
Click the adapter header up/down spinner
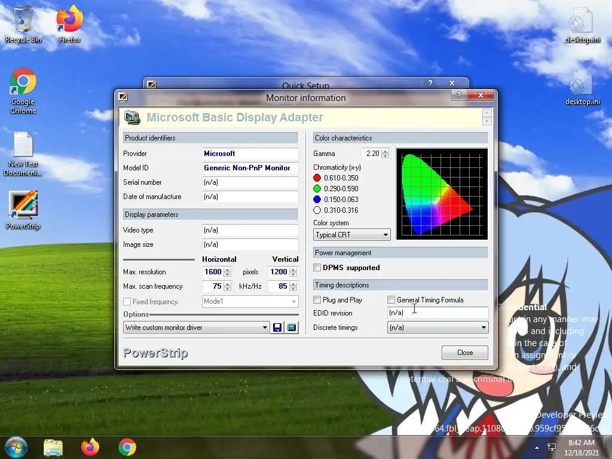coord(486,117)
